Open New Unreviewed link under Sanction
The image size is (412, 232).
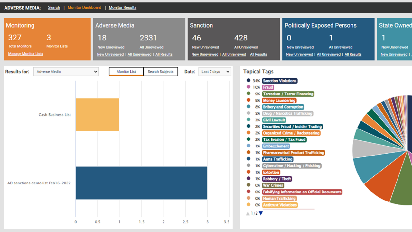tap(205, 54)
